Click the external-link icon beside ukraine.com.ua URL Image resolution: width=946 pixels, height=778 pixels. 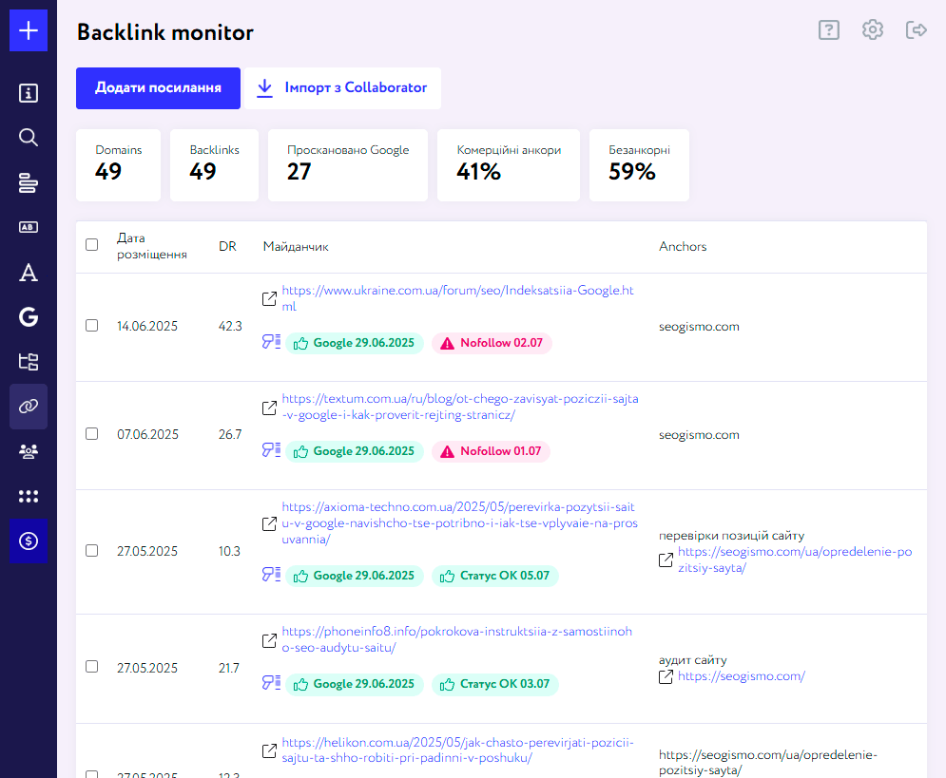coord(268,297)
